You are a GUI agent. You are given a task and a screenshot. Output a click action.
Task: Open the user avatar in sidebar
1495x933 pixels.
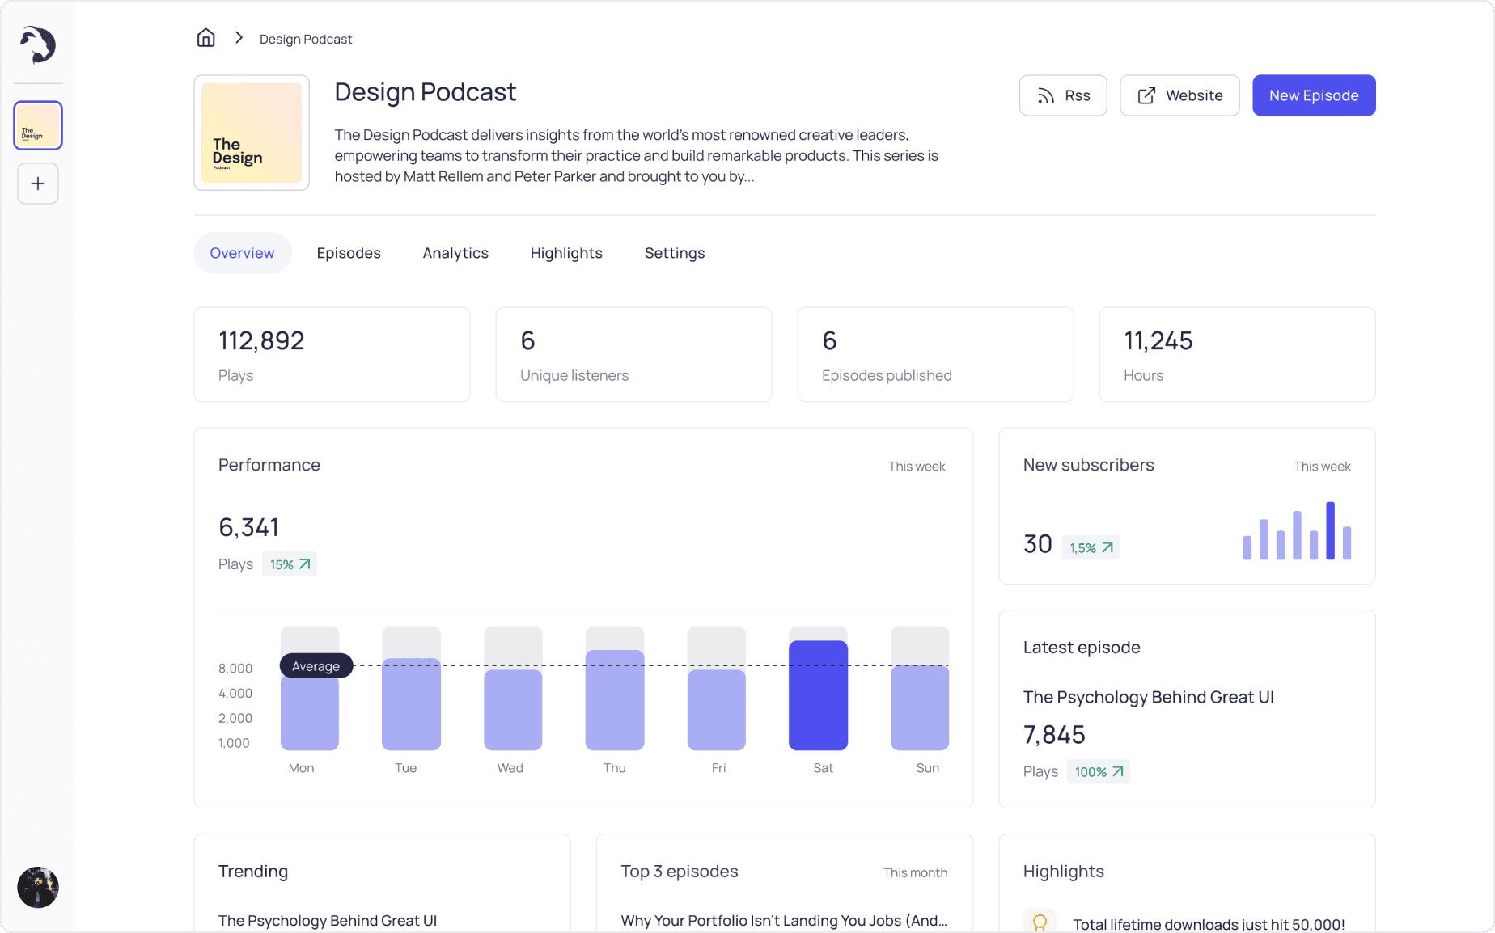click(x=38, y=887)
